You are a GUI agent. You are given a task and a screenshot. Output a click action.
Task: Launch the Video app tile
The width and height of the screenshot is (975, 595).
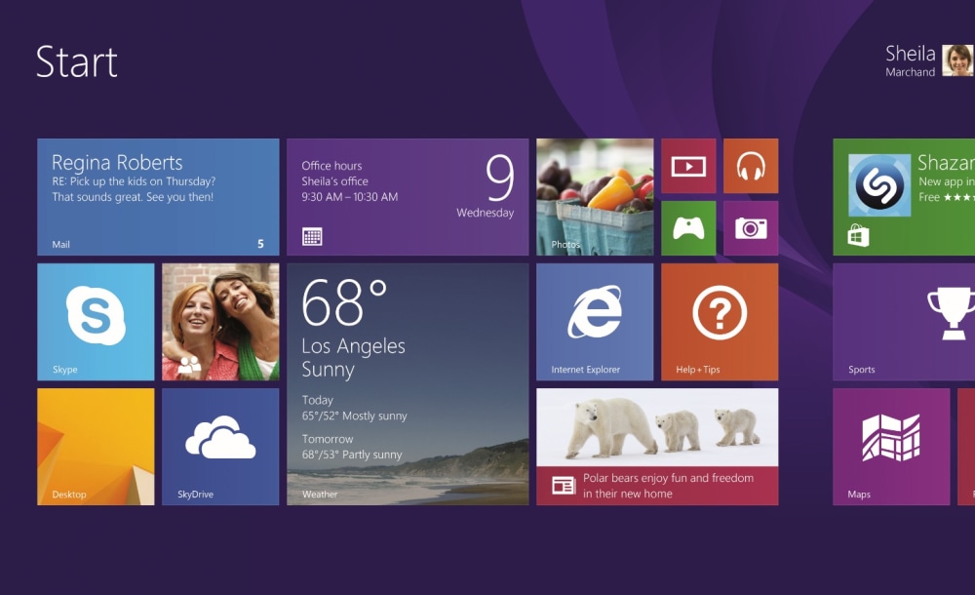click(x=688, y=166)
